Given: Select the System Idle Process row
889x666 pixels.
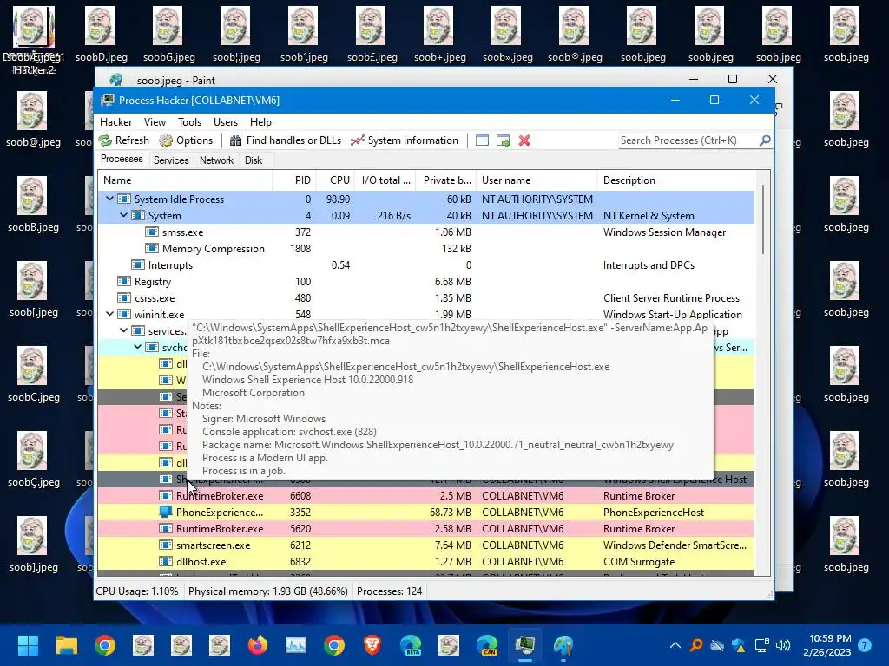Looking at the screenshot, I should coord(425,199).
